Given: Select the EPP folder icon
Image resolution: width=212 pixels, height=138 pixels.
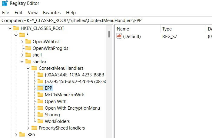Looking at the screenshot, I should 40,88.
